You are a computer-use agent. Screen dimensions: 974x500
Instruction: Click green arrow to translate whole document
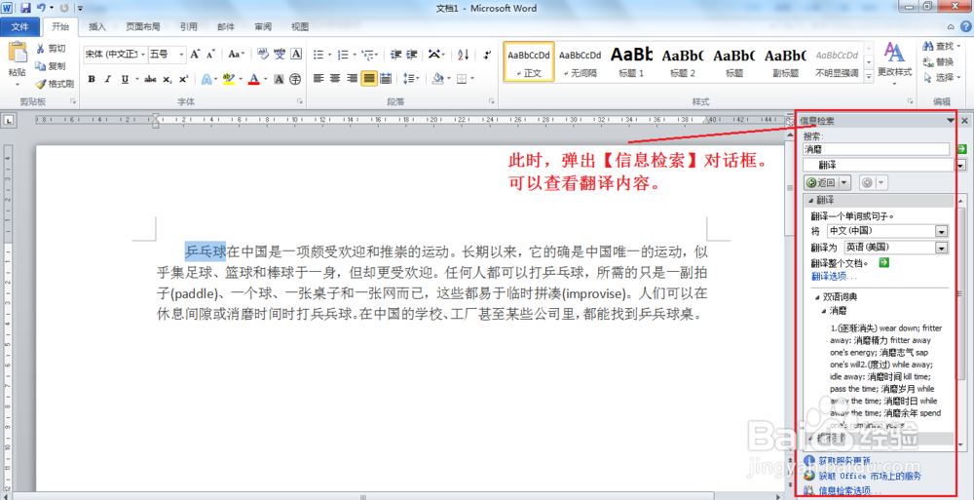[884, 263]
